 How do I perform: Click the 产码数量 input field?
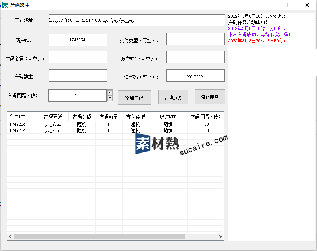77,76
